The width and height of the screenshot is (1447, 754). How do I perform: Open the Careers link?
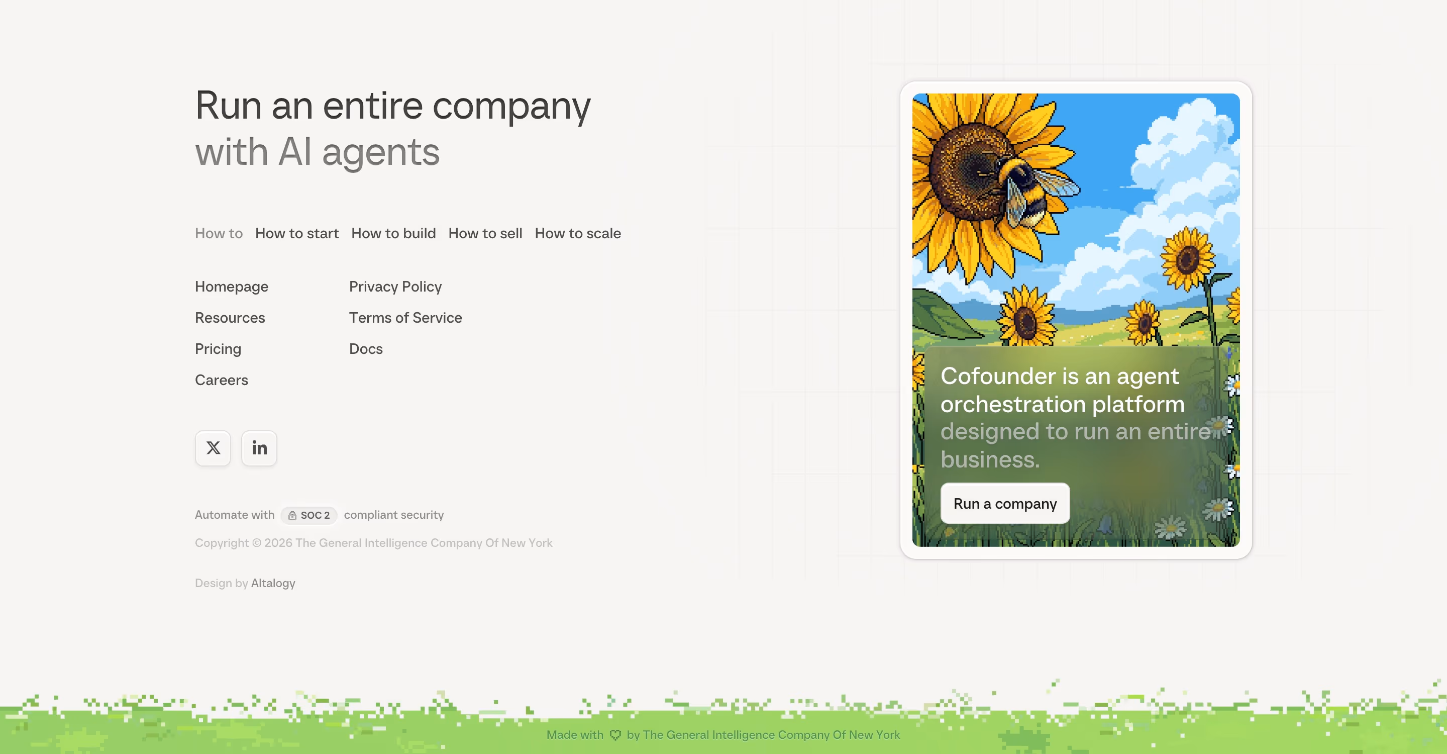[x=221, y=380]
